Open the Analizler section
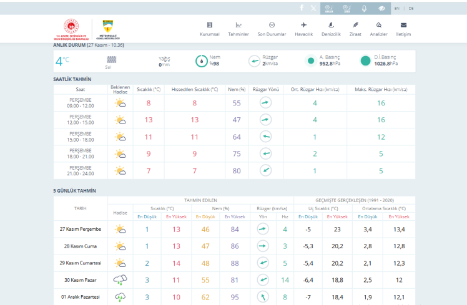This screenshot has height=305, width=467. tap(379, 29)
